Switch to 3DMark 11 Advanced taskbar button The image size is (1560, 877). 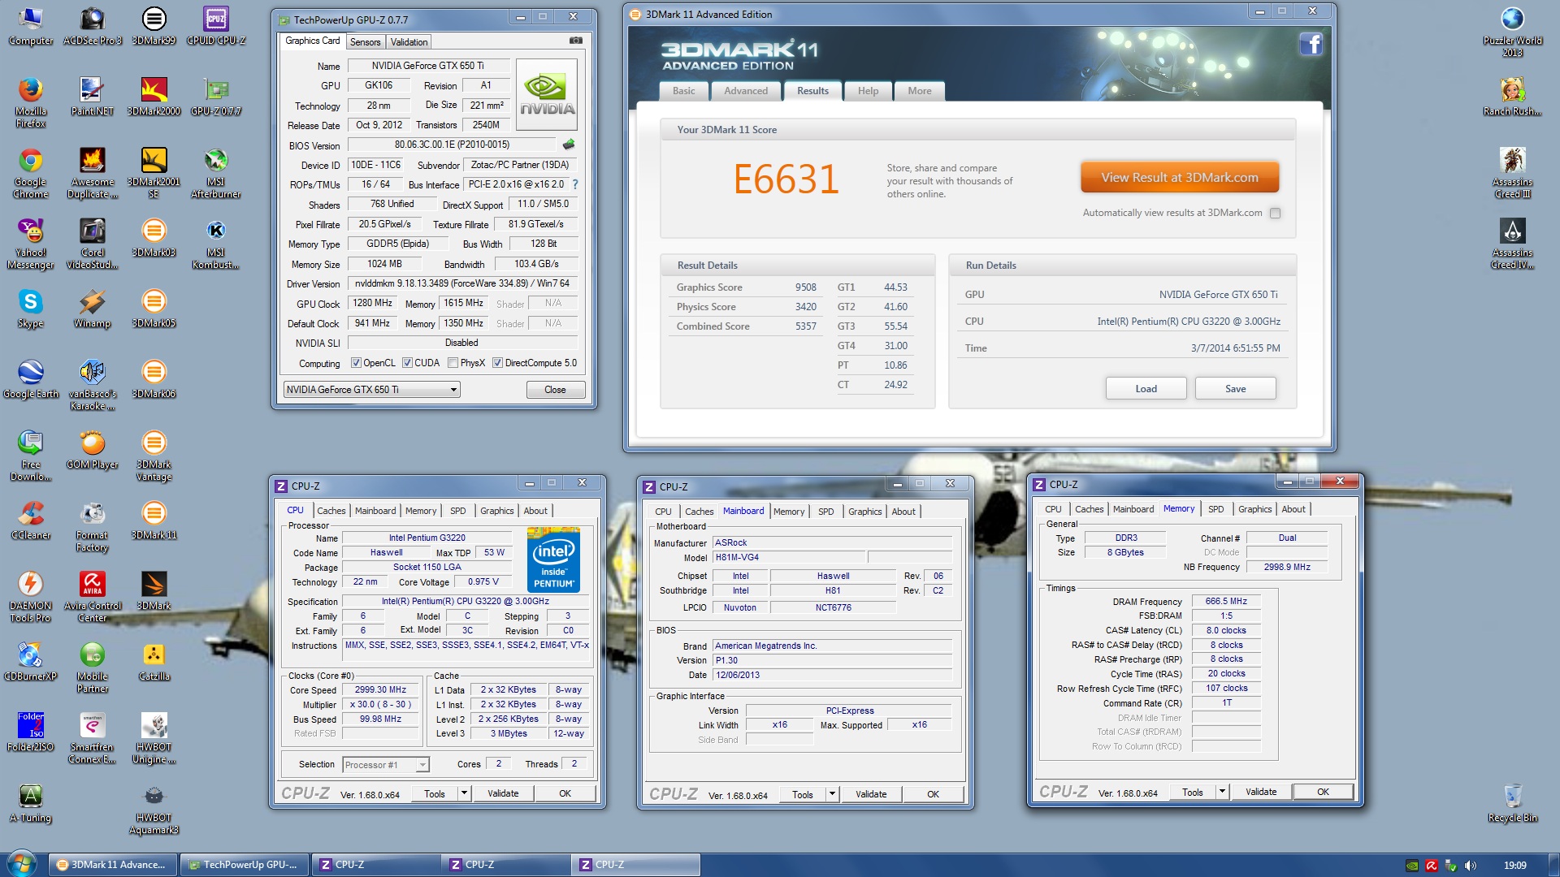(113, 865)
